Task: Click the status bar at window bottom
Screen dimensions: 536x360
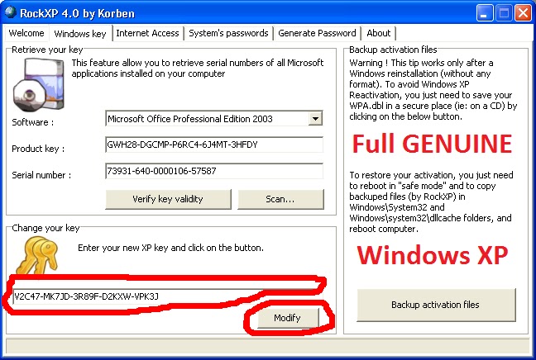Action: 268,346
